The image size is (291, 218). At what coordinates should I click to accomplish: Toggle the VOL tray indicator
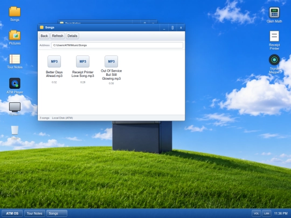pyautogui.click(x=257, y=213)
